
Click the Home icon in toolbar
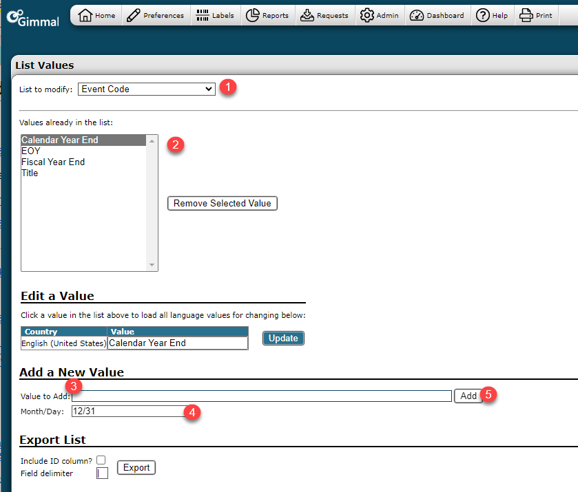pos(85,15)
